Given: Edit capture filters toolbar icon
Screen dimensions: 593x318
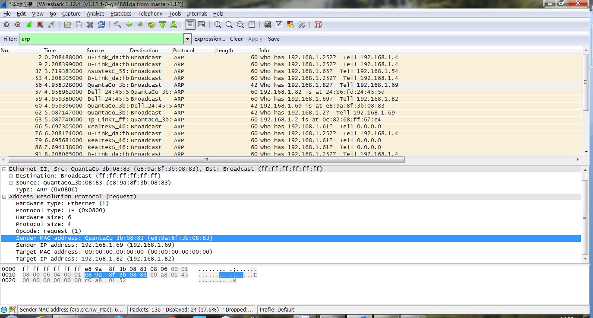Looking at the screenshot, I should click(x=268, y=25).
